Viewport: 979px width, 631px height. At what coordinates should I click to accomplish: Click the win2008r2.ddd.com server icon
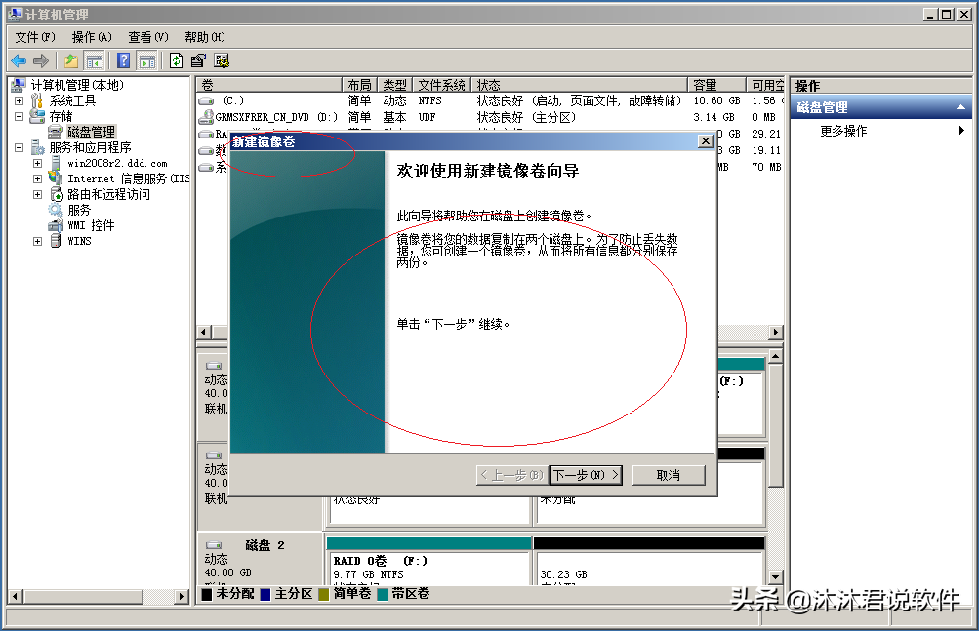click(56, 163)
